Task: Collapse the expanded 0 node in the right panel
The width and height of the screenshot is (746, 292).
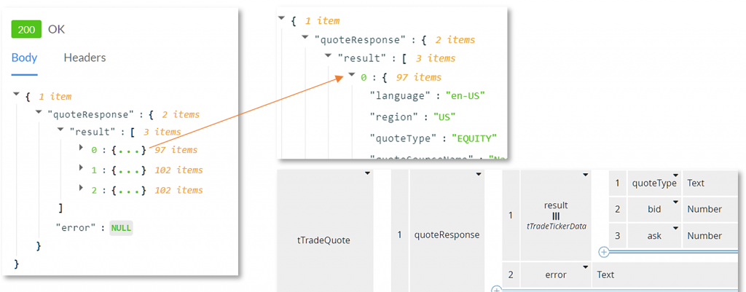Action: tap(352, 75)
